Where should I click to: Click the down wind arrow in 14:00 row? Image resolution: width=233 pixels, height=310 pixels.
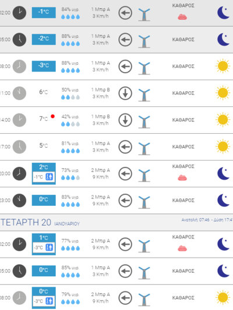(x=125, y=120)
